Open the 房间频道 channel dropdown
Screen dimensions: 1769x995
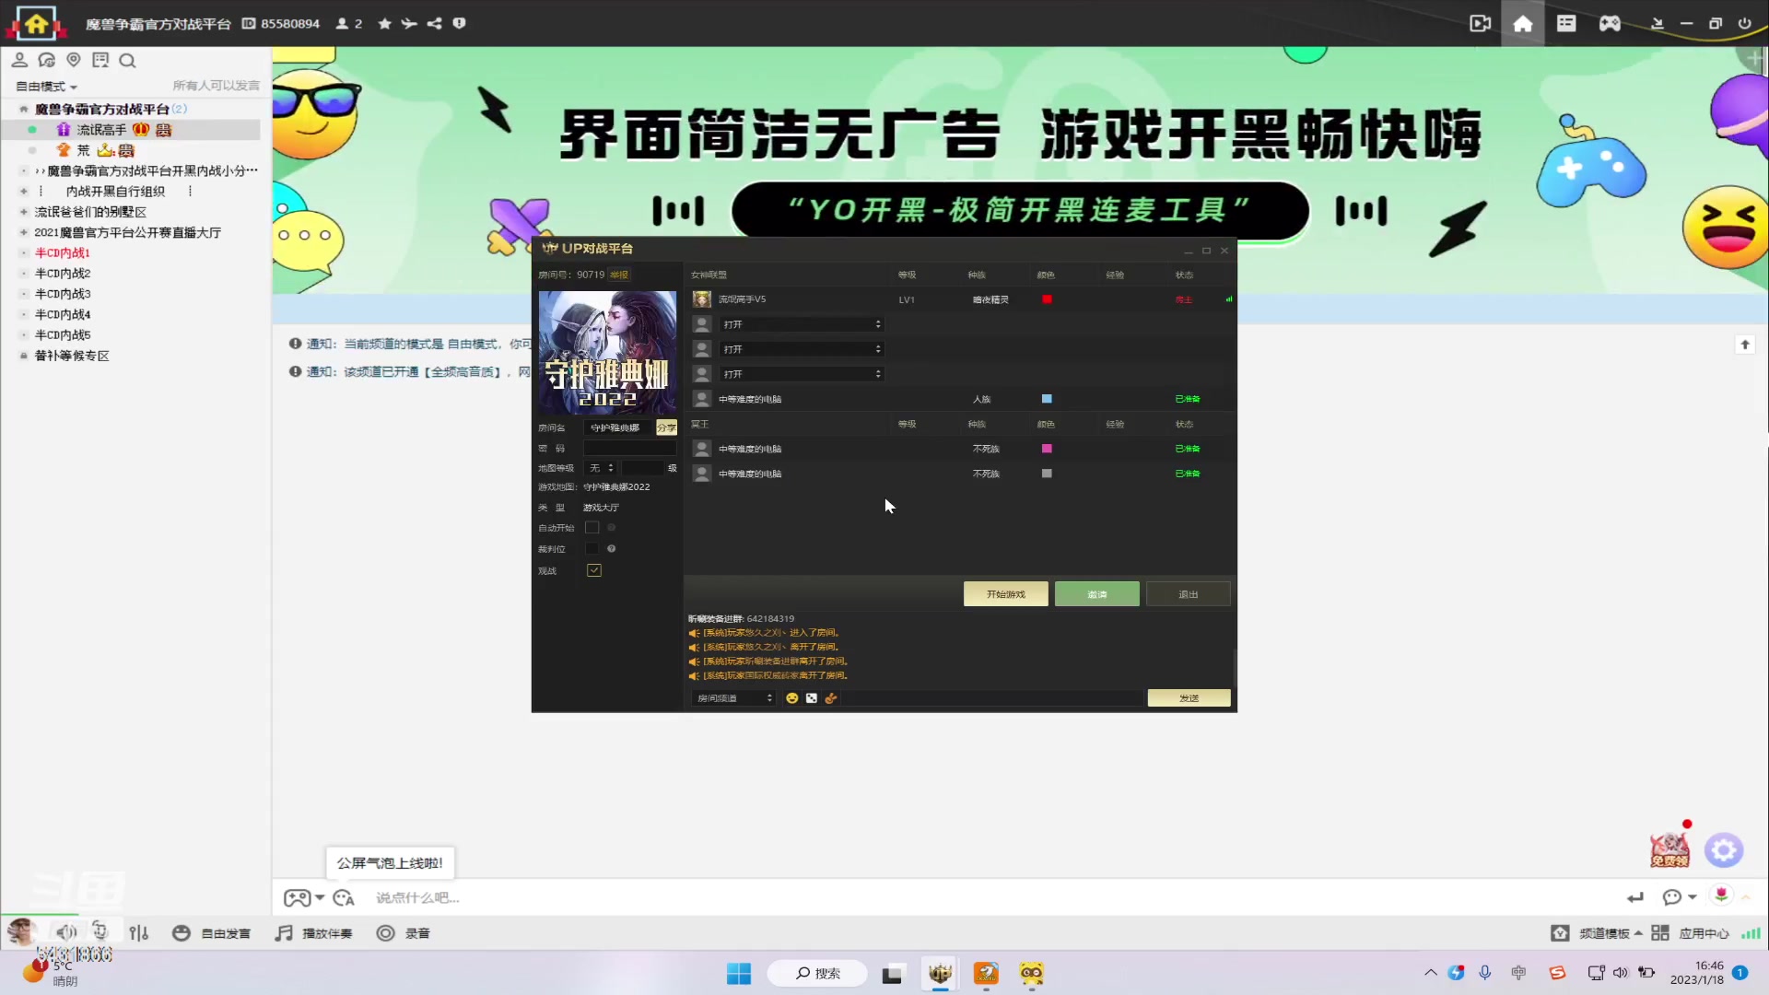click(x=733, y=698)
